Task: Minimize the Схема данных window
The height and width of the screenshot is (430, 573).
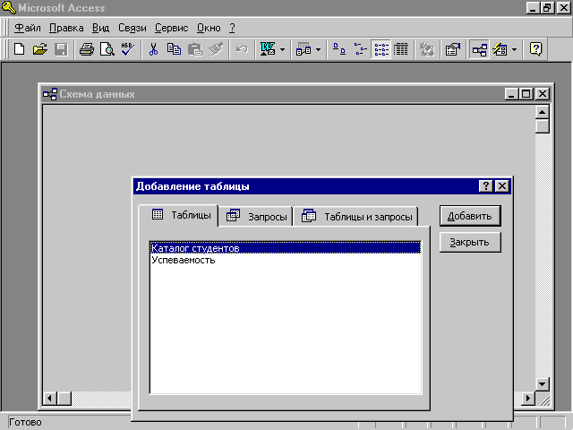Action: click(511, 94)
